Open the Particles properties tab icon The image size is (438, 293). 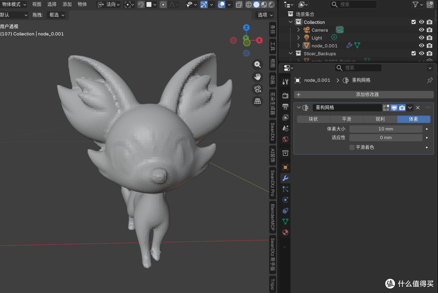click(x=285, y=189)
